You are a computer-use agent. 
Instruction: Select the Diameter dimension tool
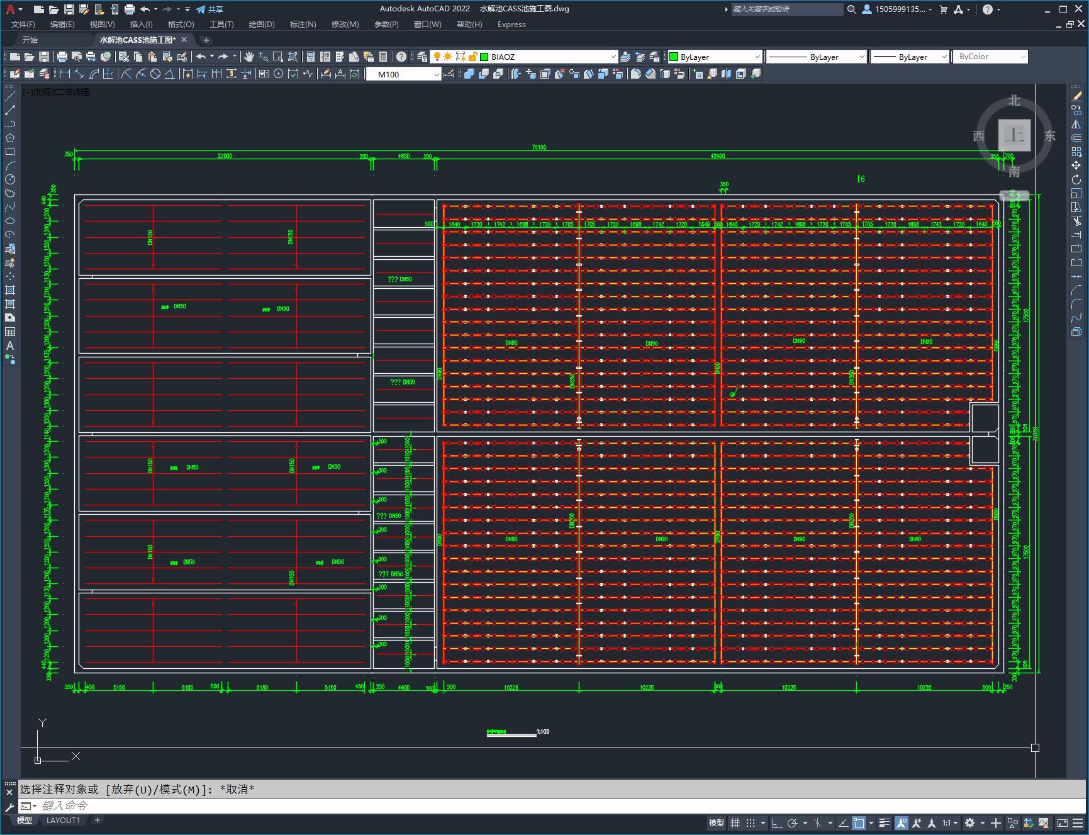coord(155,74)
